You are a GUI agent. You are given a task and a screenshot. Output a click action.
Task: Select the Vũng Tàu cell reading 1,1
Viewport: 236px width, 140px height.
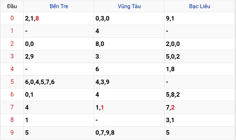(100, 107)
